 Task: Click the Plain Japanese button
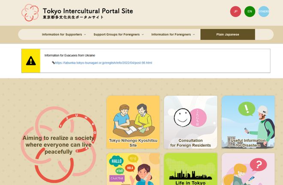tap(228, 34)
